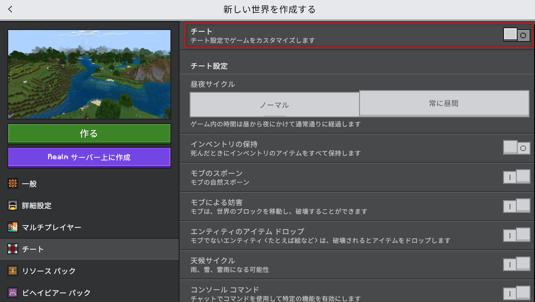Open the 詳細設定 section
The height and width of the screenshot is (302, 535).
pos(89,205)
